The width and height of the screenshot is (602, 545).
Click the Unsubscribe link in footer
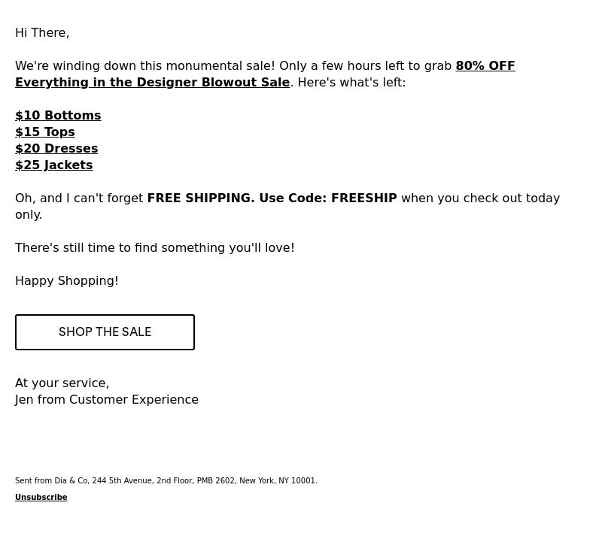point(41,497)
